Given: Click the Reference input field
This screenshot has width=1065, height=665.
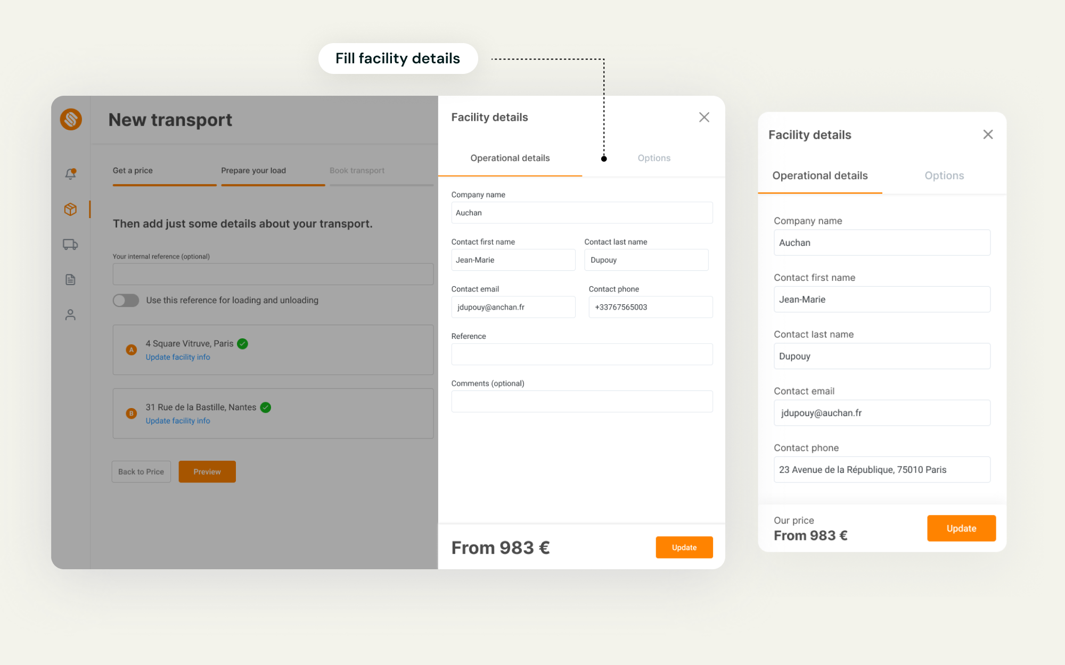Looking at the screenshot, I should click(582, 354).
